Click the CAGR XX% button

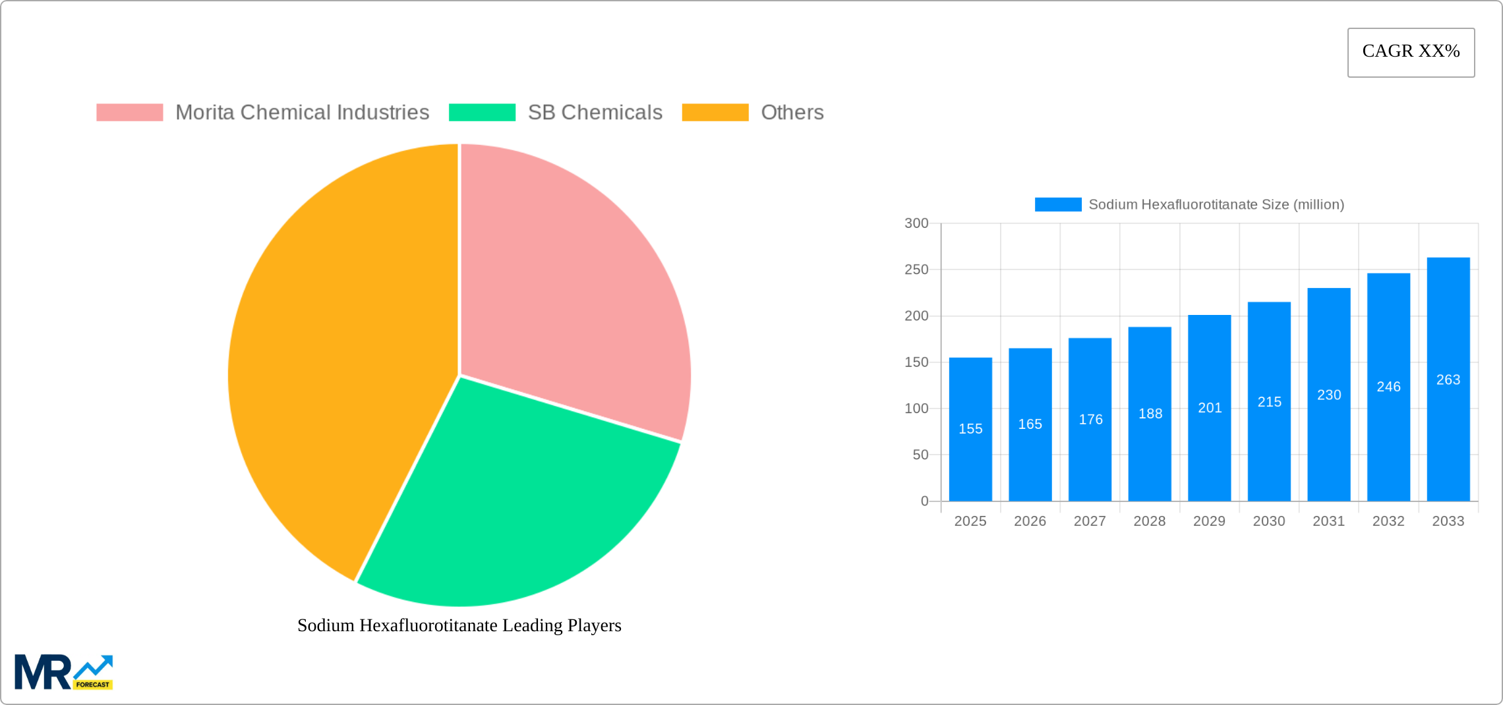[x=1411, y=51]
